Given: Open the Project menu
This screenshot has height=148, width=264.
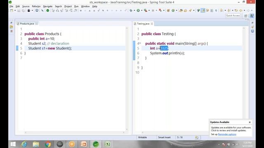Looking at the screenshot, I should [68, 7].
